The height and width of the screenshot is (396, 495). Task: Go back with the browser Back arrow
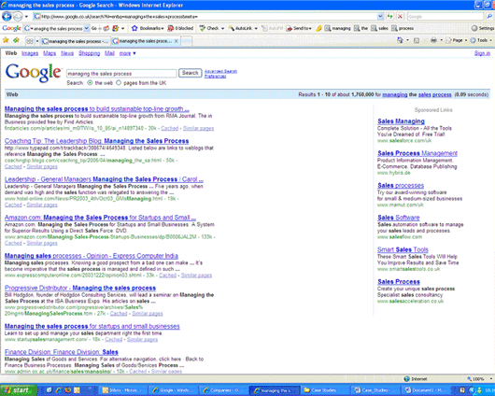pos(7,17)
